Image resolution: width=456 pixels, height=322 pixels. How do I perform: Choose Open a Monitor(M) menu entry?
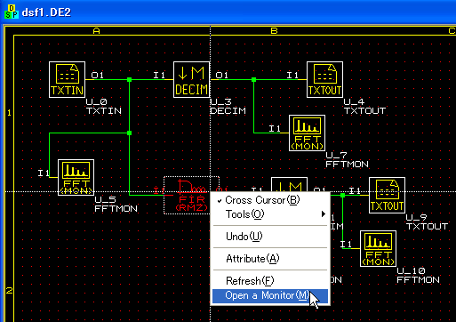click(270, 295)
